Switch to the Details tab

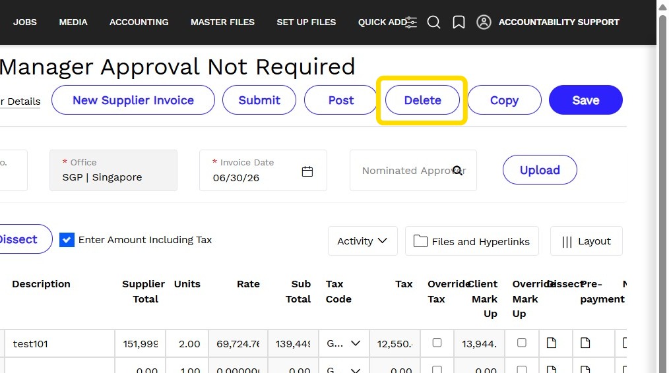(x=20, y=101)
